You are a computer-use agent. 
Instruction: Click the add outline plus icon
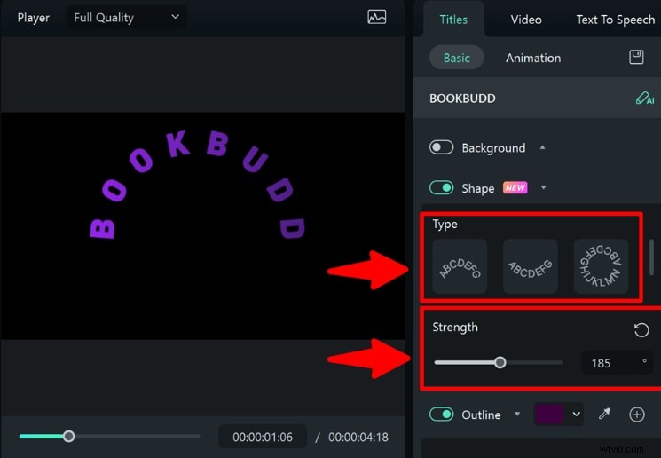(x=636, y=415)
